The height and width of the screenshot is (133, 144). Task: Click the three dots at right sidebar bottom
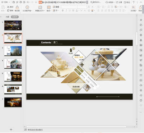click(141, 112)
